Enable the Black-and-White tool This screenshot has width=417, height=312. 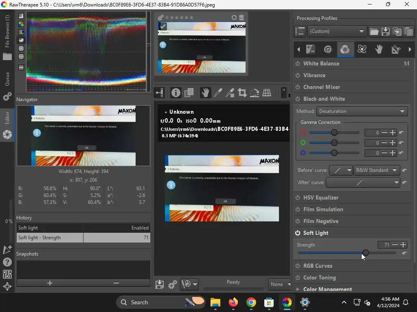pyautogui.click(x=298, y=99)
